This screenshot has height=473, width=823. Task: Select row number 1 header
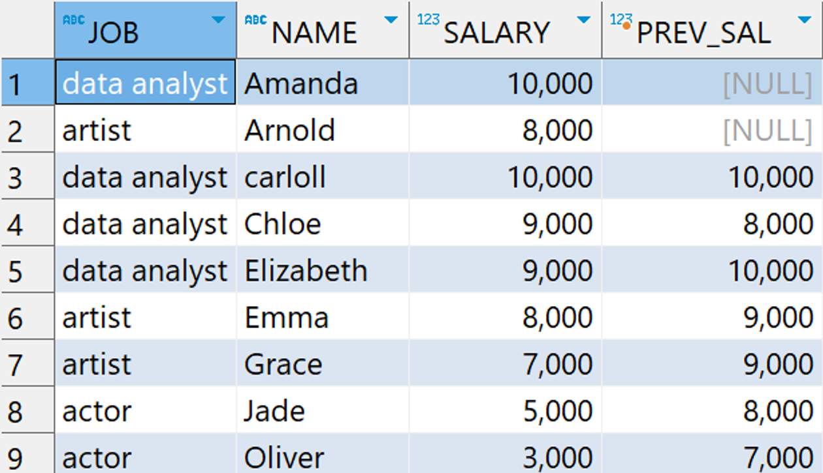pos(27,82)
